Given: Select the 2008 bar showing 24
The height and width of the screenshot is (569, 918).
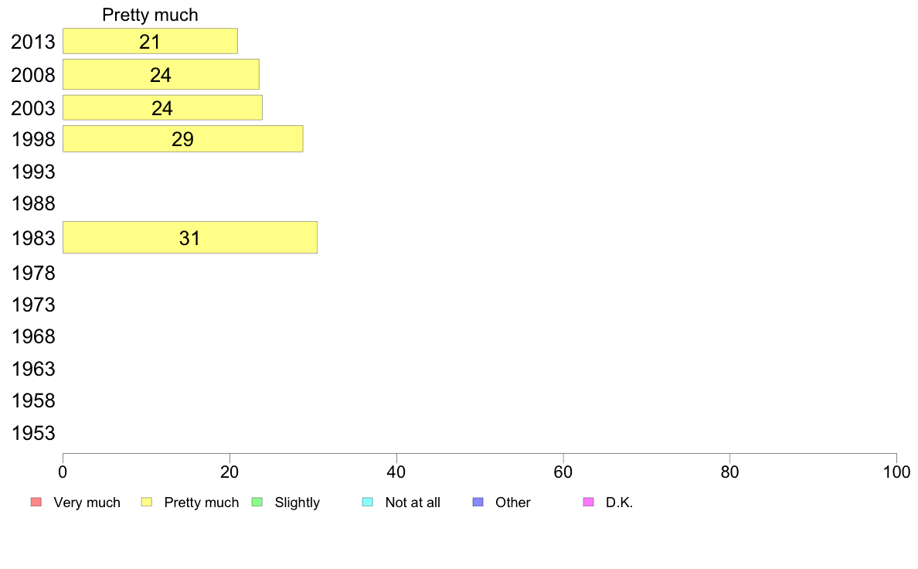Looking at the screenshot, I should (x=161, y=74).
